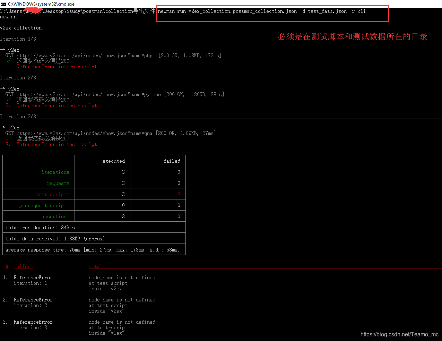Image resolution: width=442 pixels, height=341 pixels.
Task: Click the GET request URL with name=qna
Action: 84,133
